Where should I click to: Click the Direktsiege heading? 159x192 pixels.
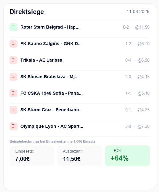[x=27, y=12]
